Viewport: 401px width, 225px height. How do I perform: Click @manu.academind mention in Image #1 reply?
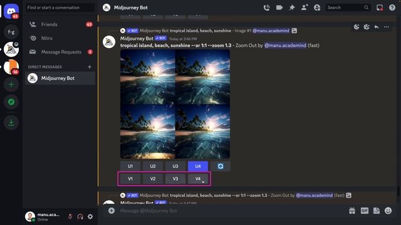coord(271,31)
